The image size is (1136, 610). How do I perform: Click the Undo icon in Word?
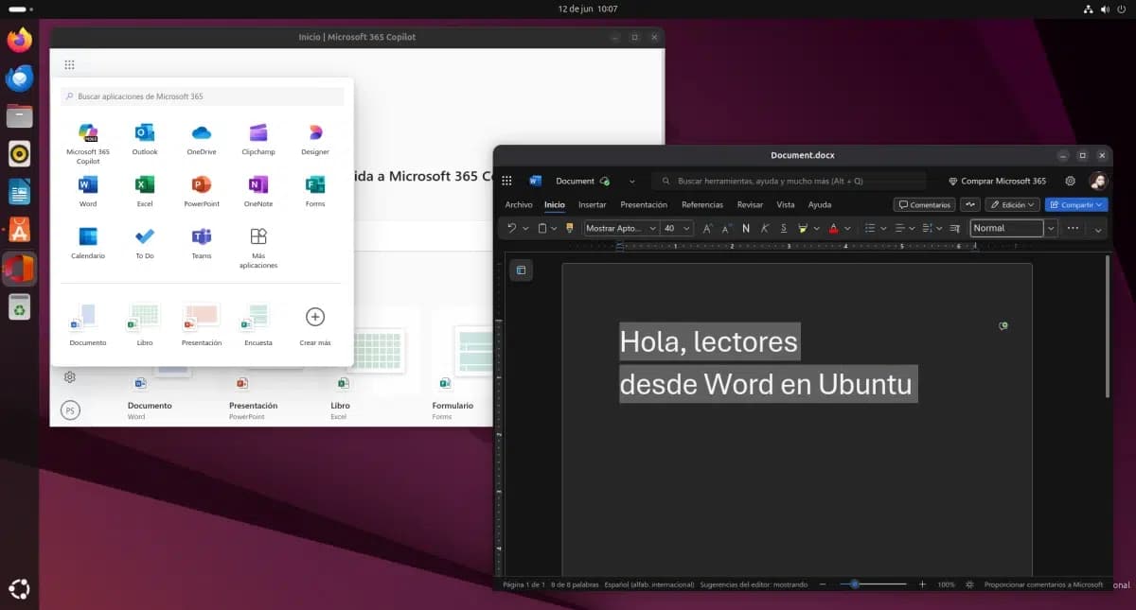point(511,228)
